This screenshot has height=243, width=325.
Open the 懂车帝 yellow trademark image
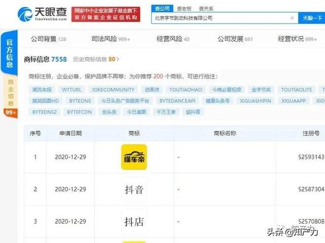coord(134,157)
